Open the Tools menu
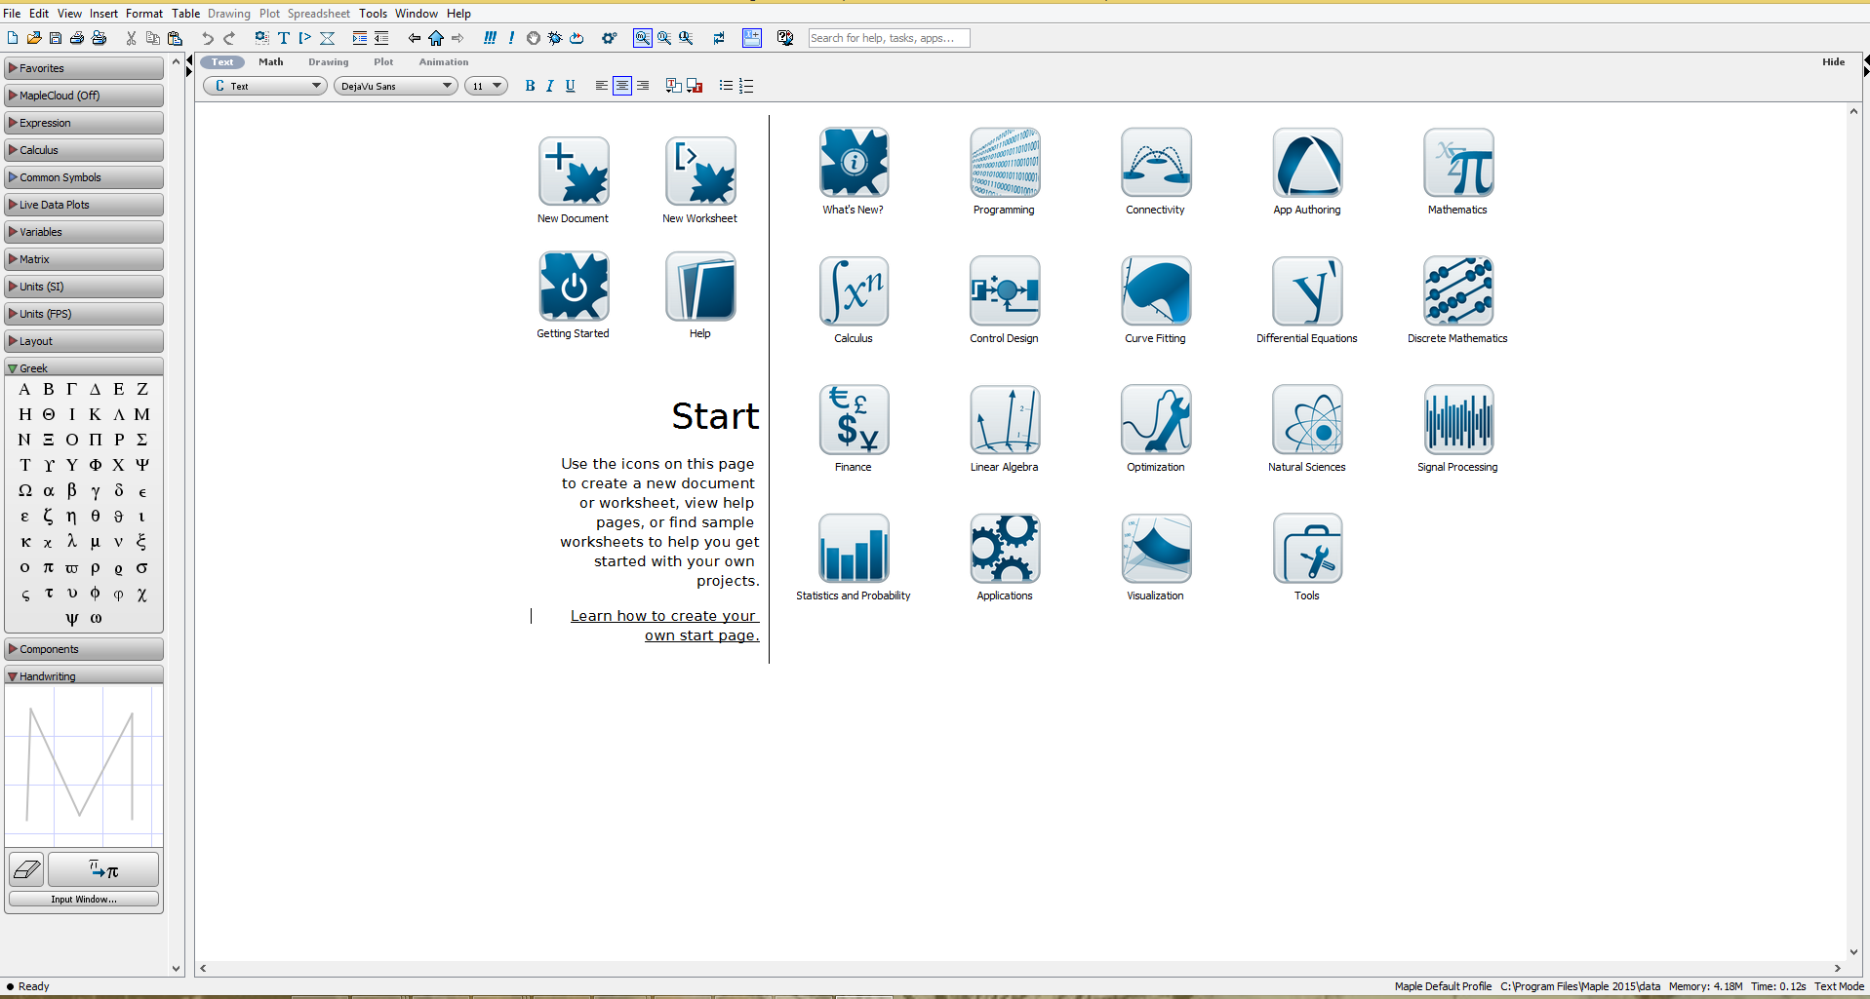The height and width of the screenshot is (999, 1870). (x=373, y=14)
